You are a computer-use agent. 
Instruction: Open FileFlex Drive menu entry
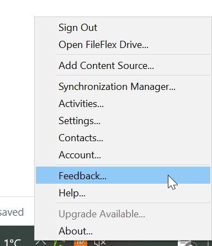pyautogui.click(x=123, y=45)
